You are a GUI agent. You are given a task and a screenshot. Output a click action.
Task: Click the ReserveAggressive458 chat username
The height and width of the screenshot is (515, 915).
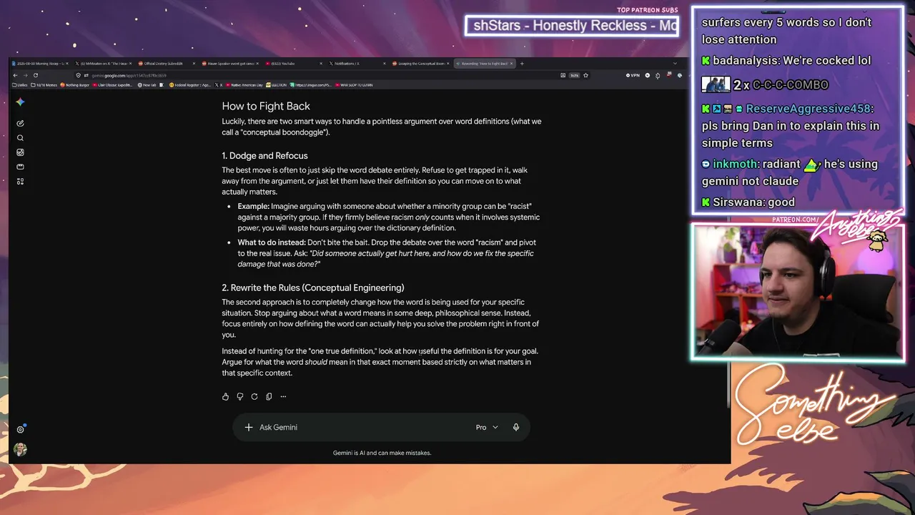point(808,109)
